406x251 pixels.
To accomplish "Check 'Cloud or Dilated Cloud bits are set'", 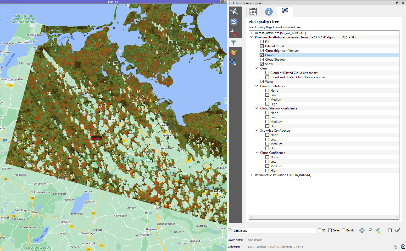I will (267, 73).
